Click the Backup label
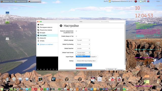Screen dimensions: 162x91 tap(71, 61)
